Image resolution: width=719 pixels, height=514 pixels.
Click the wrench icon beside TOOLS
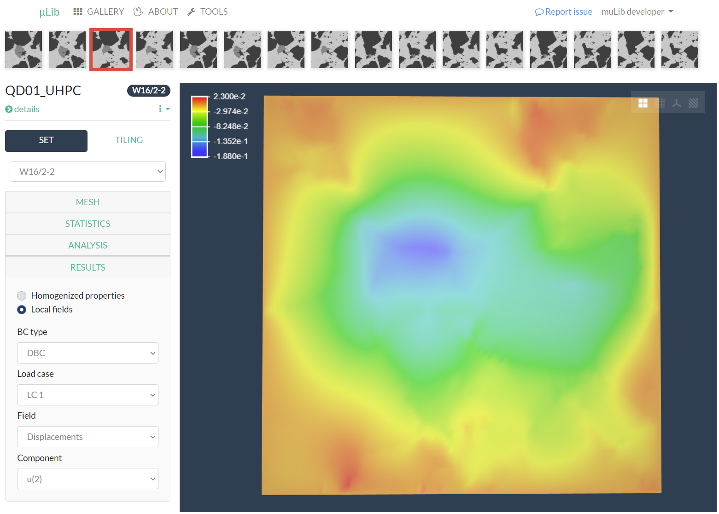click(192, 12)
